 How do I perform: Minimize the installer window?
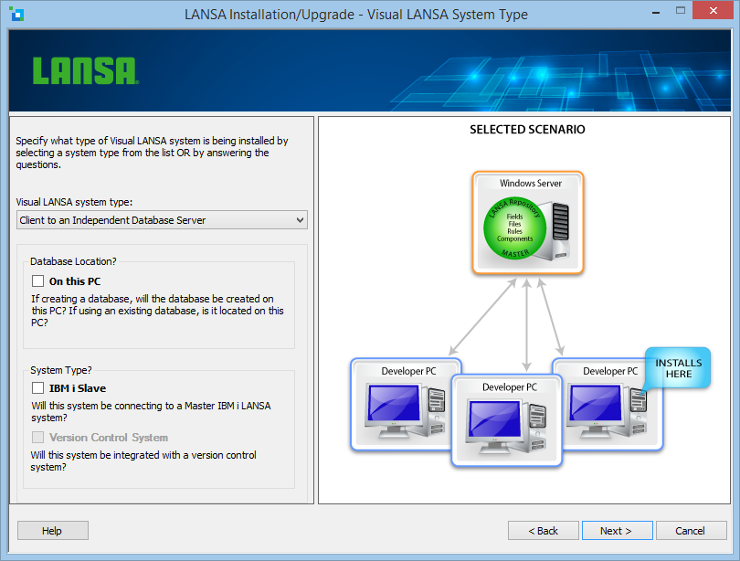(656, 11)
